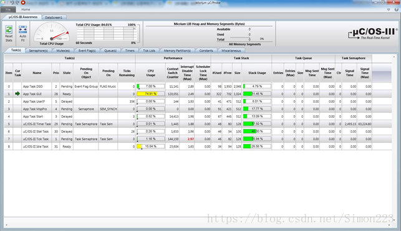Image resolution: width=401 pixels, height=231 pixels.
Task: Select the uC/OS-III Timer Task name cell
Action: 37,124
